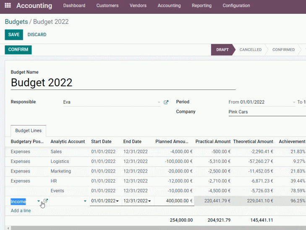Viewport: 306px width, 230px height.
Task: Open external link icon beside Income position
Action: pyautogui.click(x=46, y=201)
